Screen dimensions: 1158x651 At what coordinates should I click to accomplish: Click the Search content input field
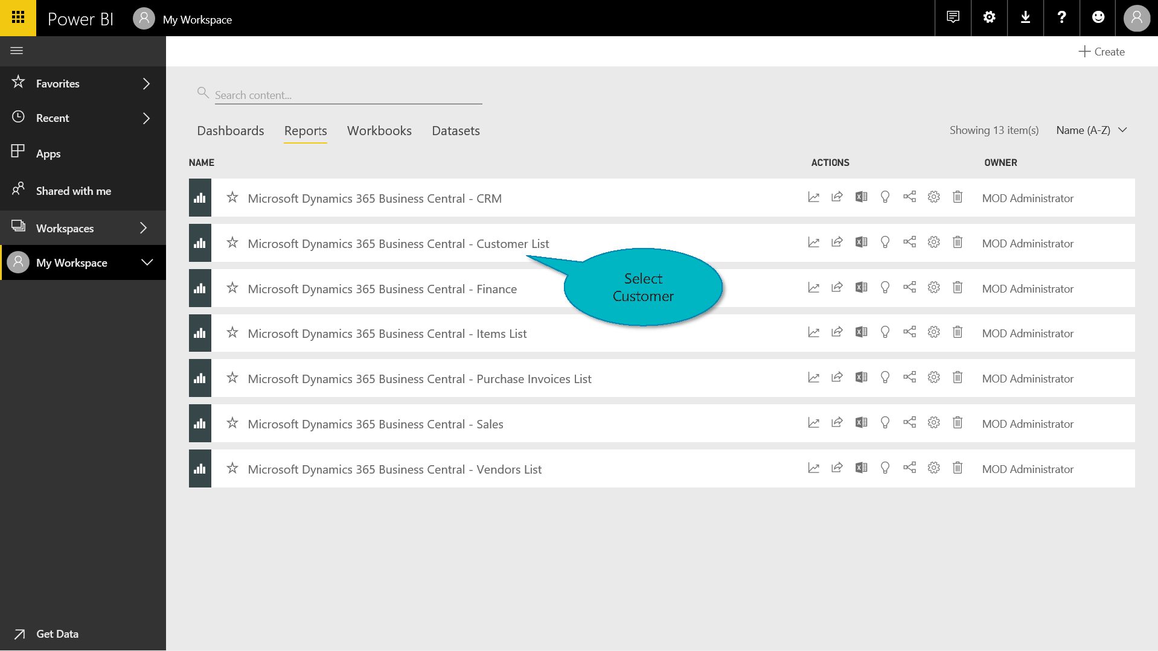(348, 95)
